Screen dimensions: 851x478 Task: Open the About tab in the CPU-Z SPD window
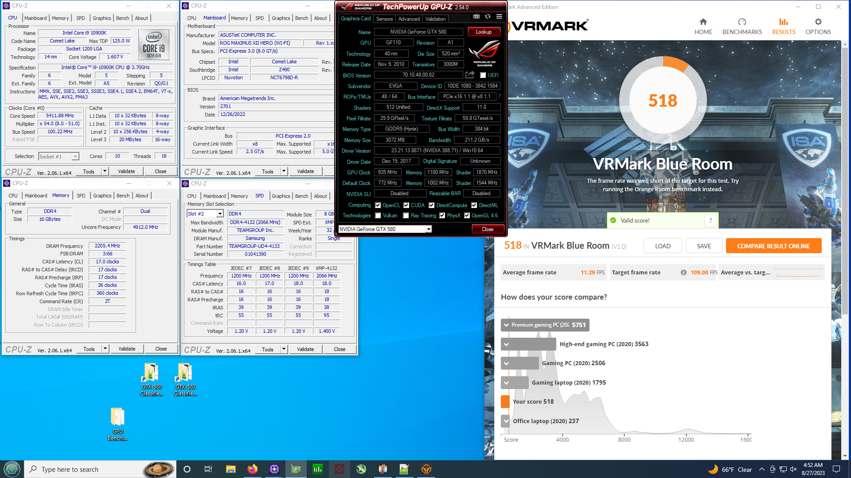320,196
